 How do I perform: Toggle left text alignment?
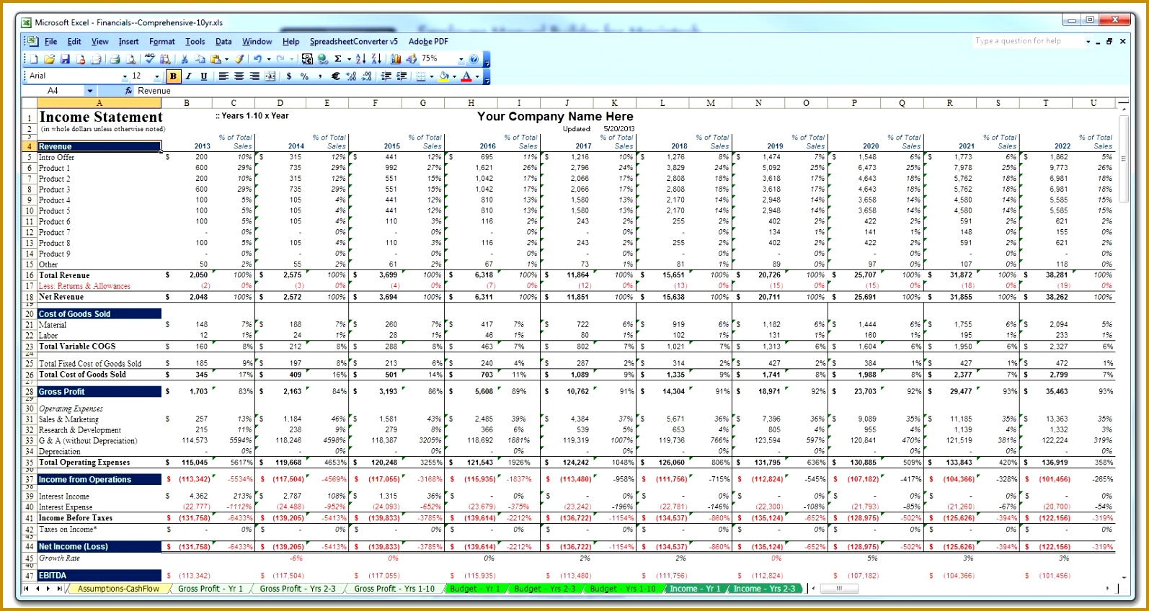pos(223,76)
